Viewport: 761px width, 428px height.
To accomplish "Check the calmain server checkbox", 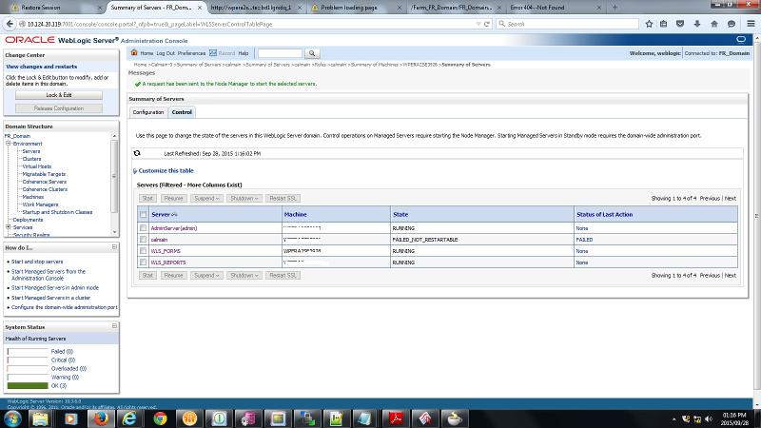I will coord(144,240).
